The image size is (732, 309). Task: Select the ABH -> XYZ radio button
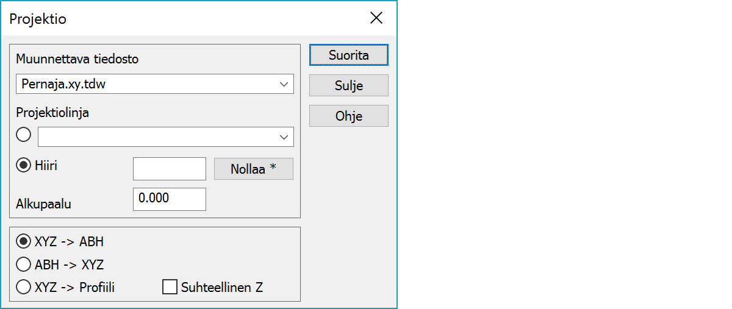point(24,265)
